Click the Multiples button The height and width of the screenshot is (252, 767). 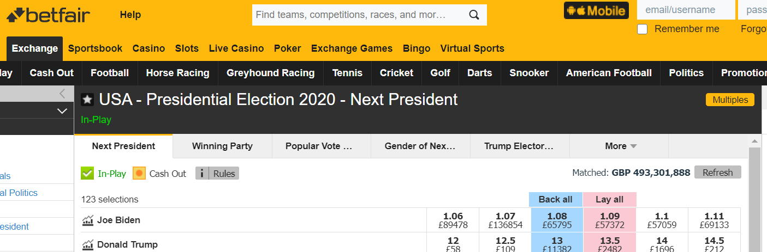point(730,100)
